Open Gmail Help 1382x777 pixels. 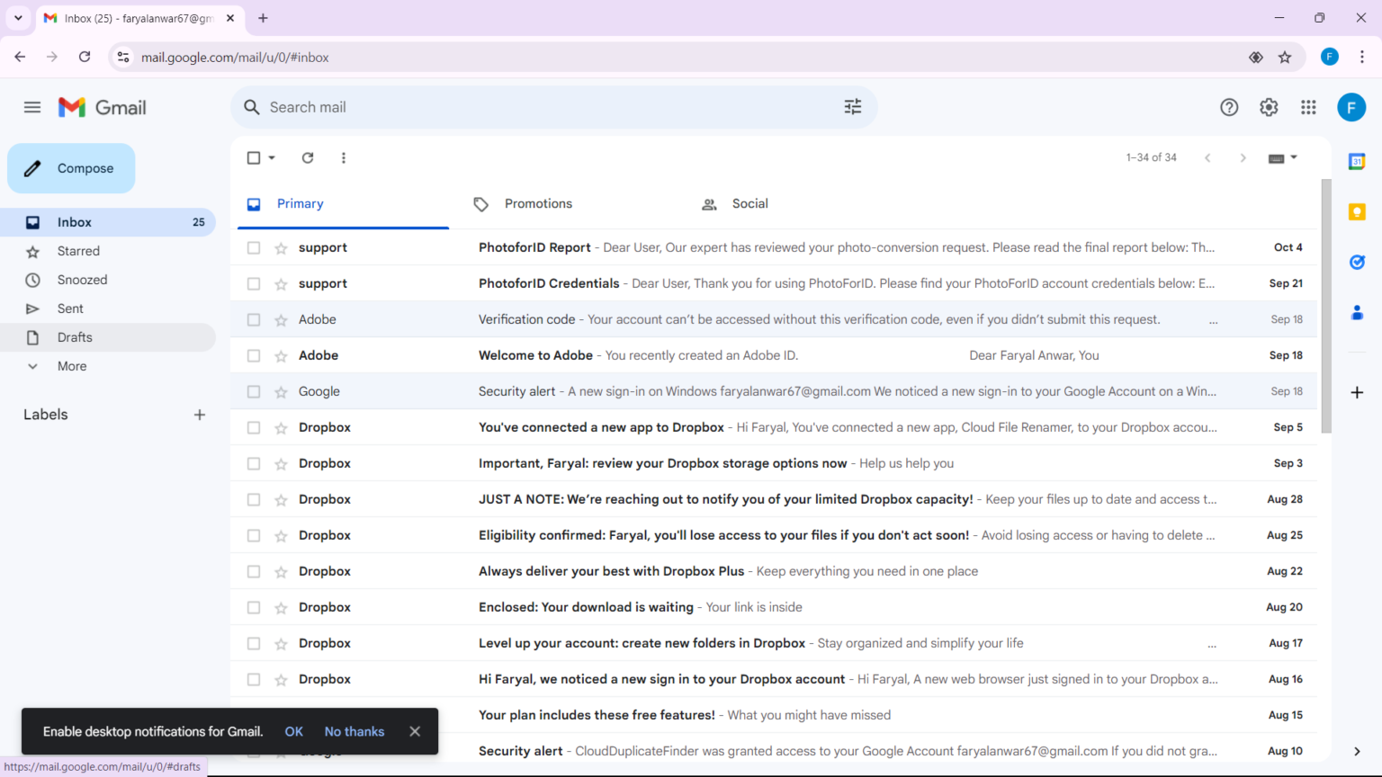tap(1229, 106)
